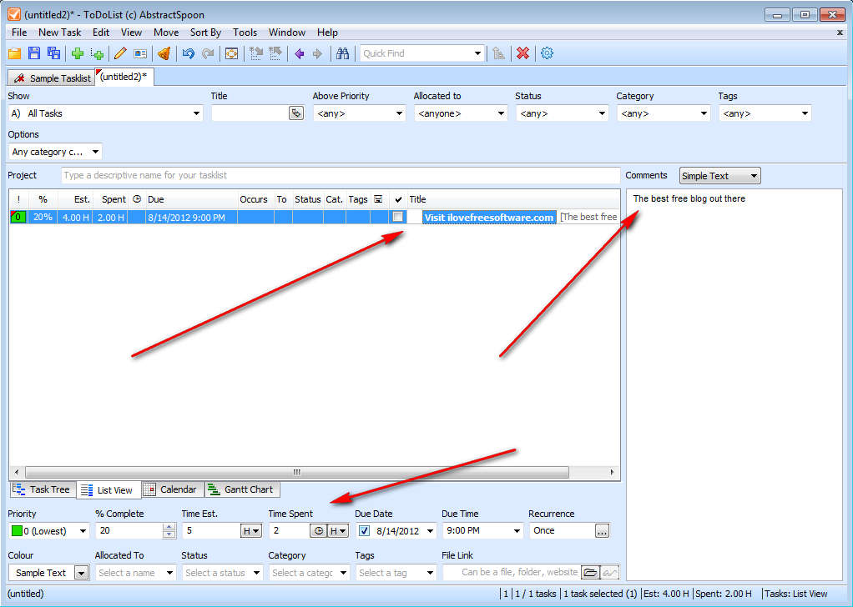Click the red X delete icon

click(522, 53)
